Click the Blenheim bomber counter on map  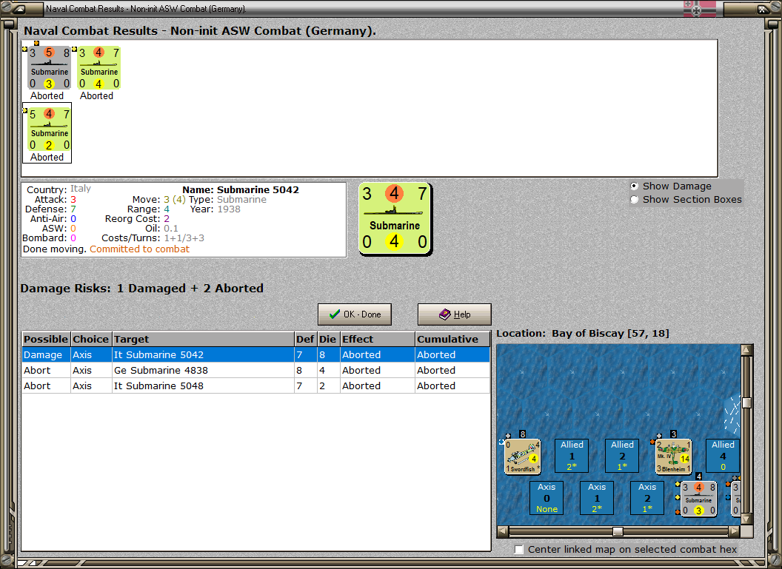point(673,456)
